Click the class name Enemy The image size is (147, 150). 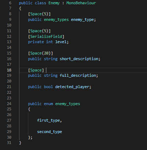point(54,3)
